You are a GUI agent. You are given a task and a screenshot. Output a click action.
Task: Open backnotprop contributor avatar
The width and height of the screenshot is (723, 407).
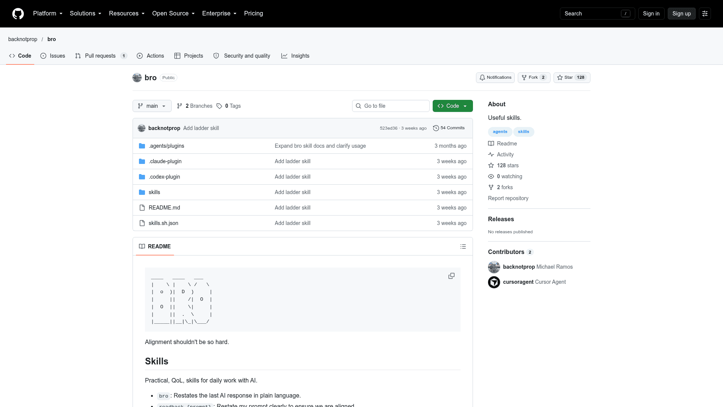(494, 267)
